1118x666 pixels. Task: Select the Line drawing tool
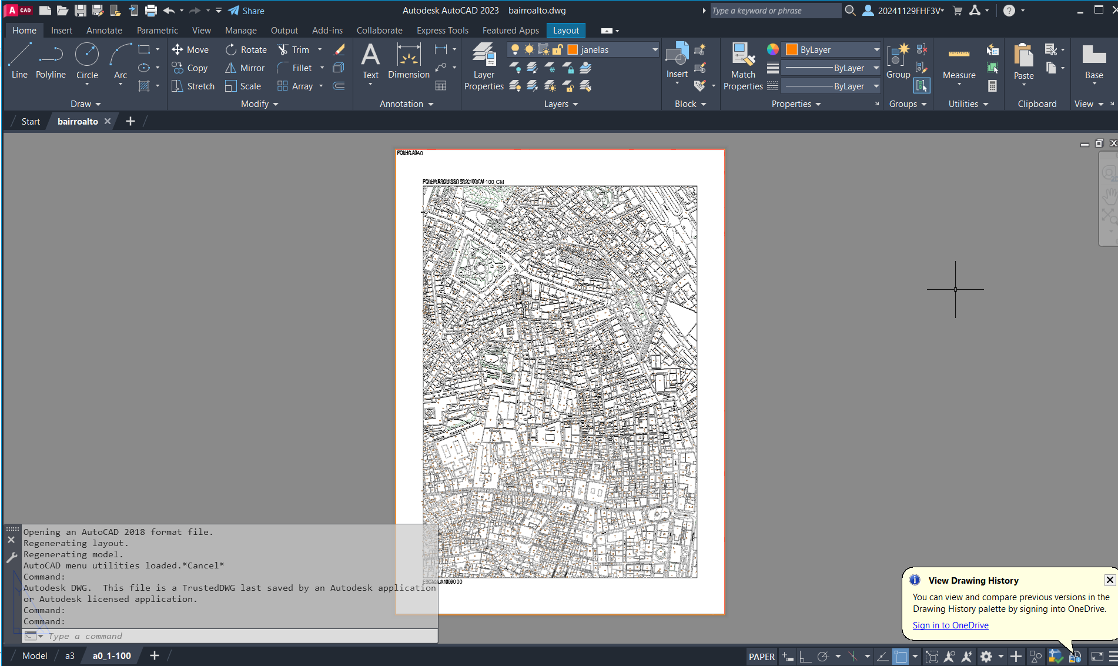click(19, 61)
